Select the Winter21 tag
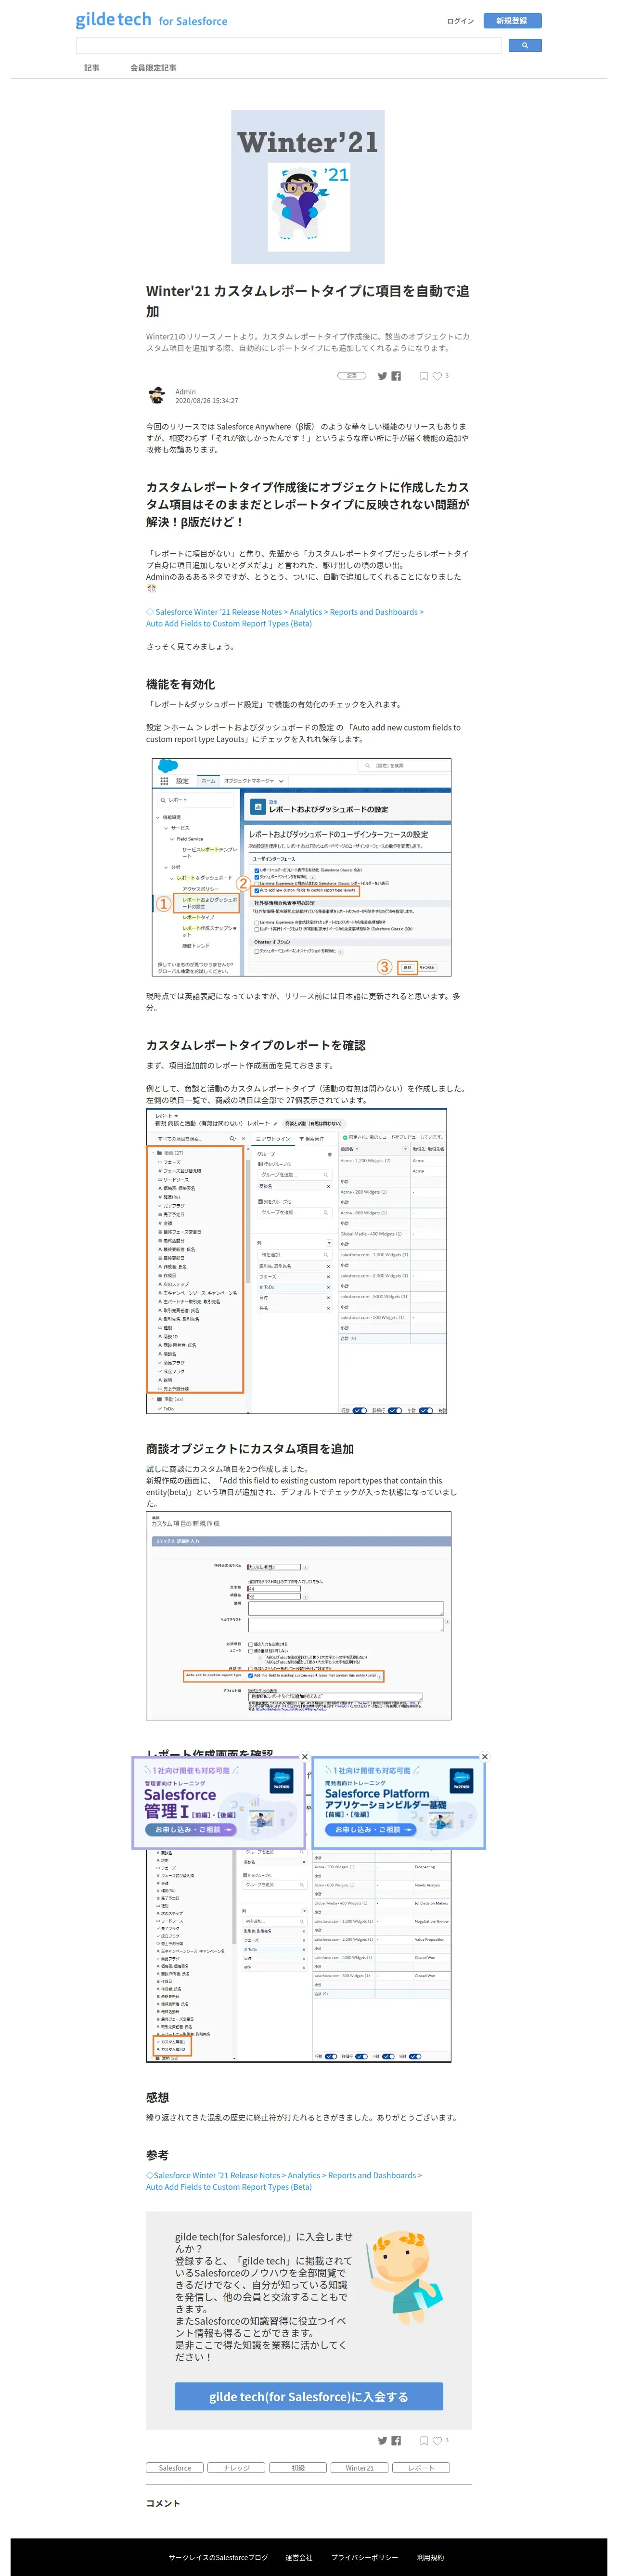The height and width of the screenshot is (2576, 618). [x=360, y=2468]
